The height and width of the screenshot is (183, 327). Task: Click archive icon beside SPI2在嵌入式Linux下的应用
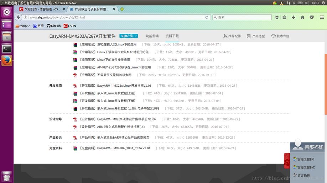coord(75,45)
